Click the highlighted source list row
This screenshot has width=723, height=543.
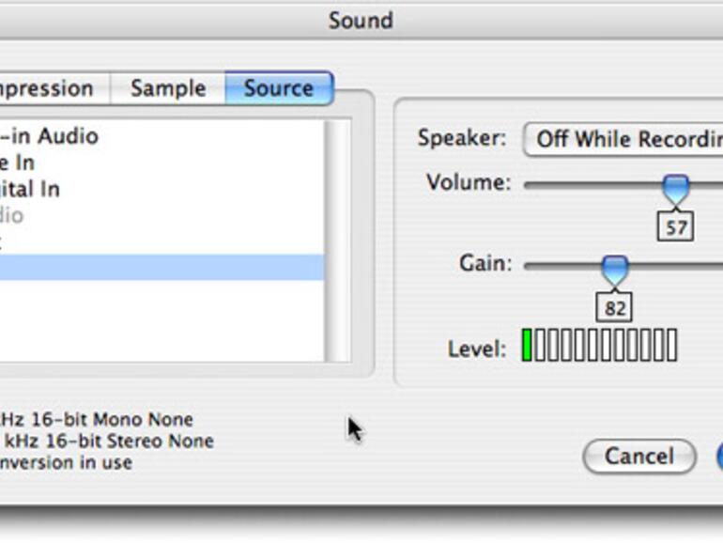pyautogui.click(x=160, y=268)
